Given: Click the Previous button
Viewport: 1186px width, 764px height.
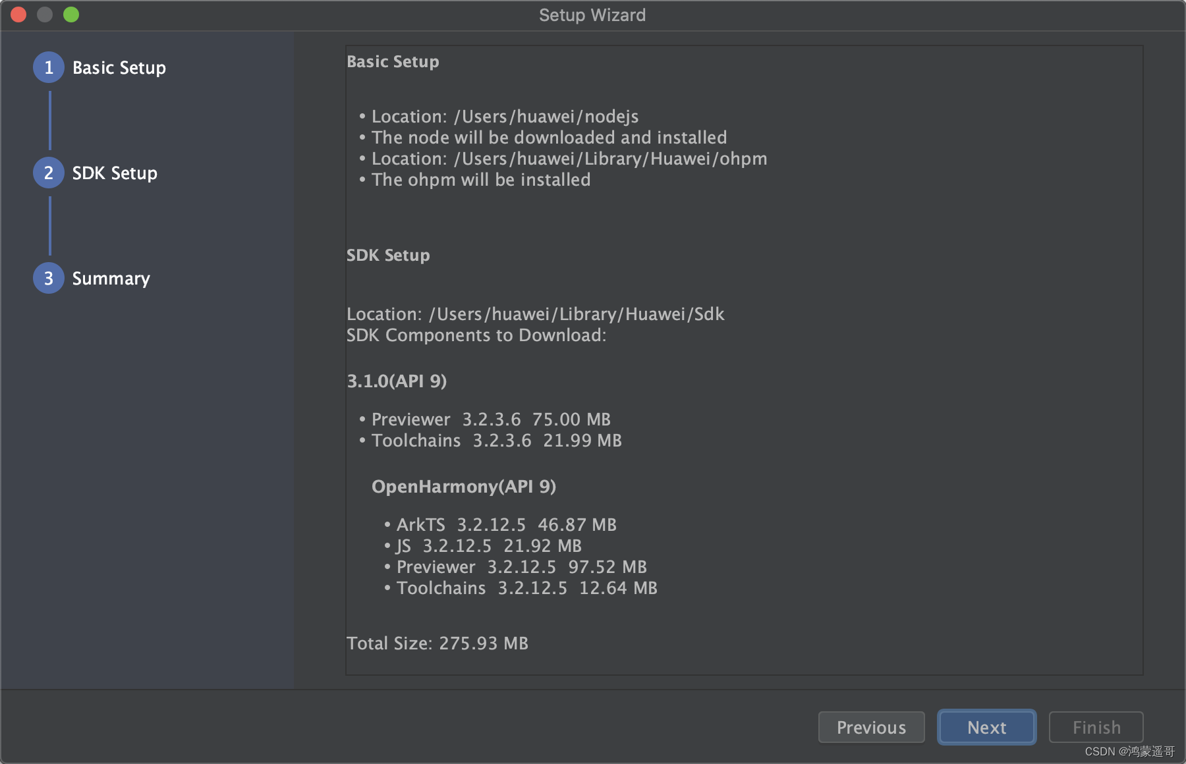Looking at the screenshot, I should [871, 727].
